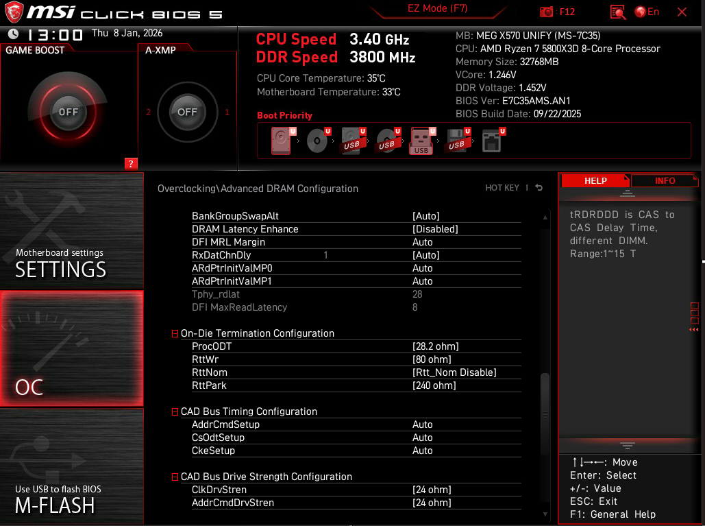Open RxDatChnDly [Auto] option
Screen dimensions: 705x526
(x=425, y=255)
